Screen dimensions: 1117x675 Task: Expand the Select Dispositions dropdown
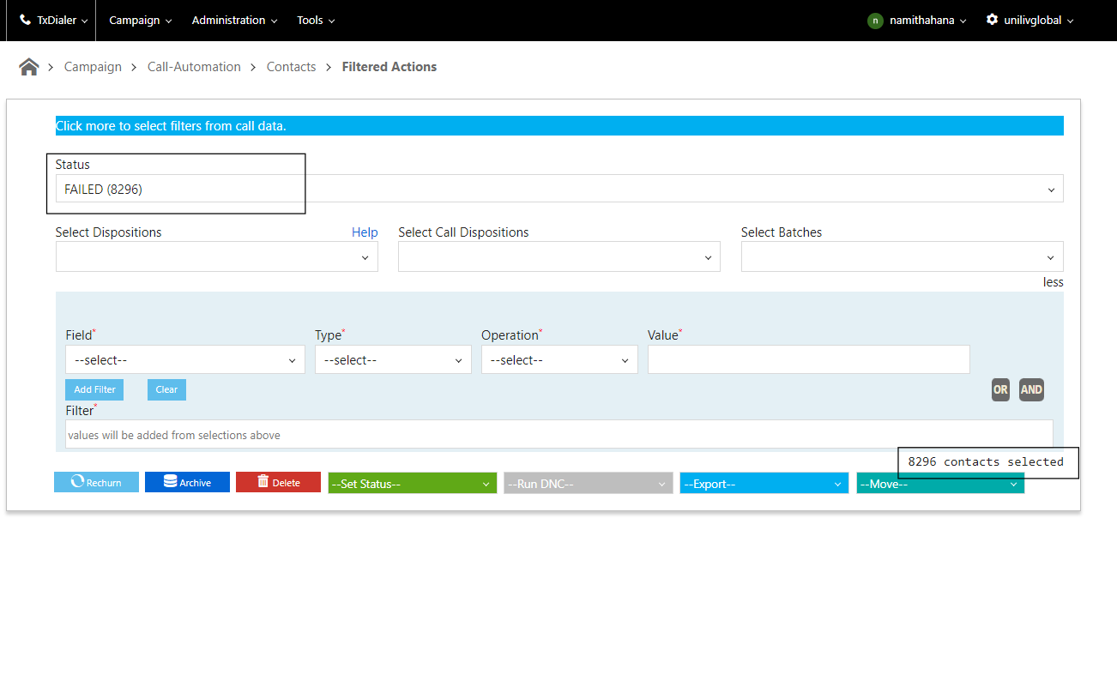(x=216, y=257)
